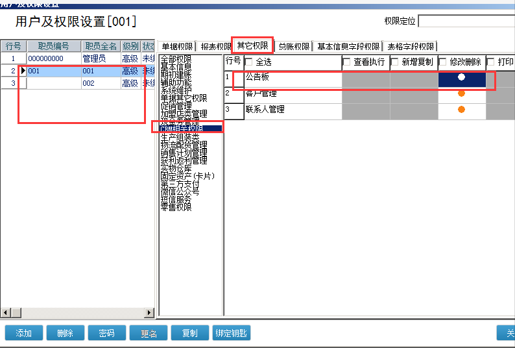Viewport: 515px width, 348px height.
Task: Check the 新增复制 column checkbox
Action: (394, 62)
